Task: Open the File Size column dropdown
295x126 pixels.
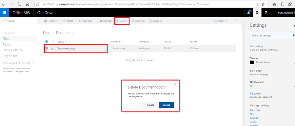Action: pos(174,42)
